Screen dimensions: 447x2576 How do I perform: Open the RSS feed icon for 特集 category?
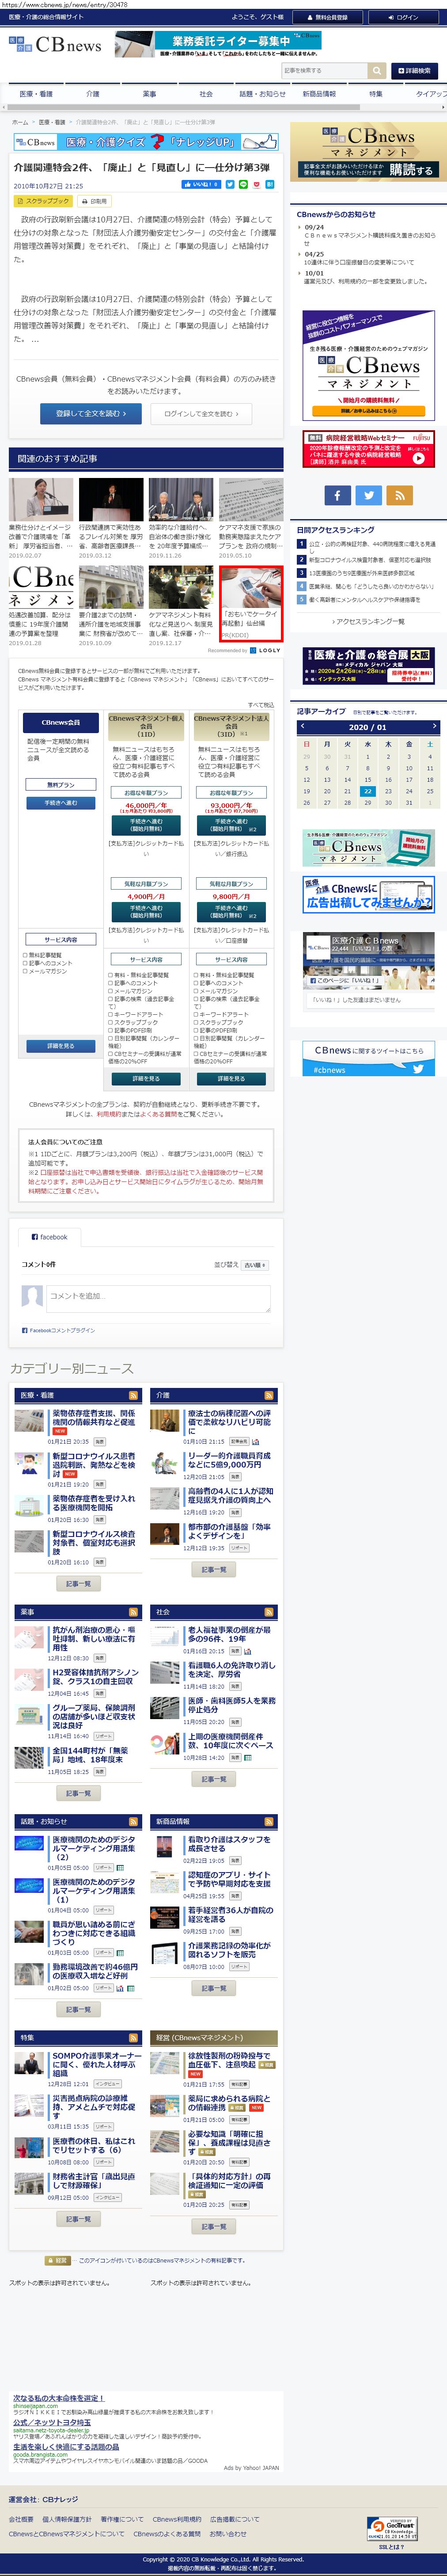point(134,2037)
